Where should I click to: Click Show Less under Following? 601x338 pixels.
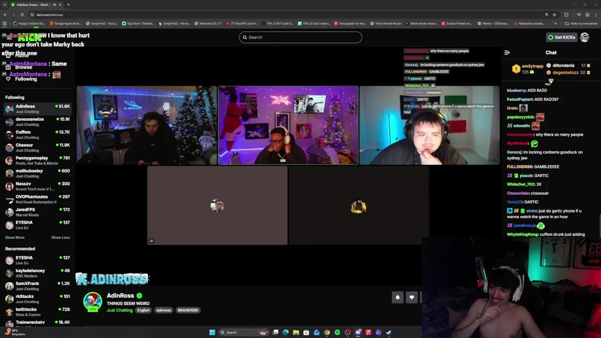click(61, 238)
